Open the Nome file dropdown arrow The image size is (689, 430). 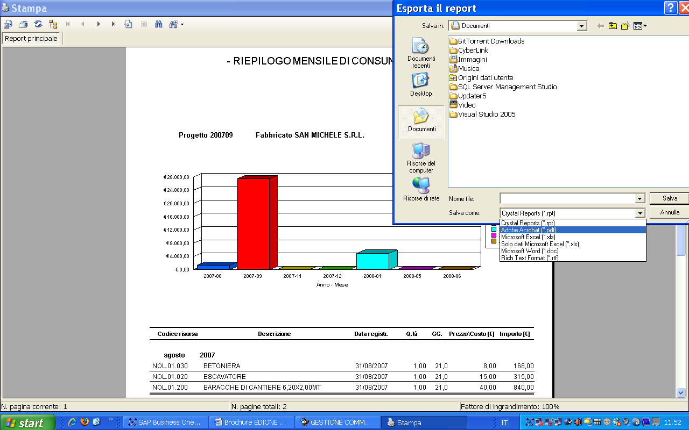640,199
